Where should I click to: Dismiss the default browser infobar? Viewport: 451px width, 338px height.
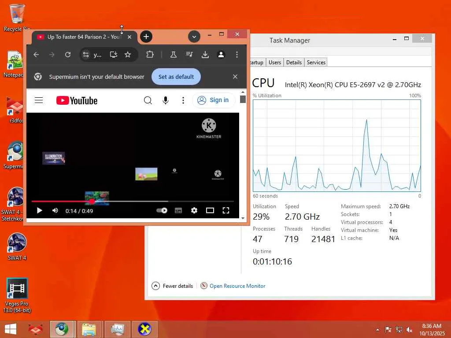point(235,77)
